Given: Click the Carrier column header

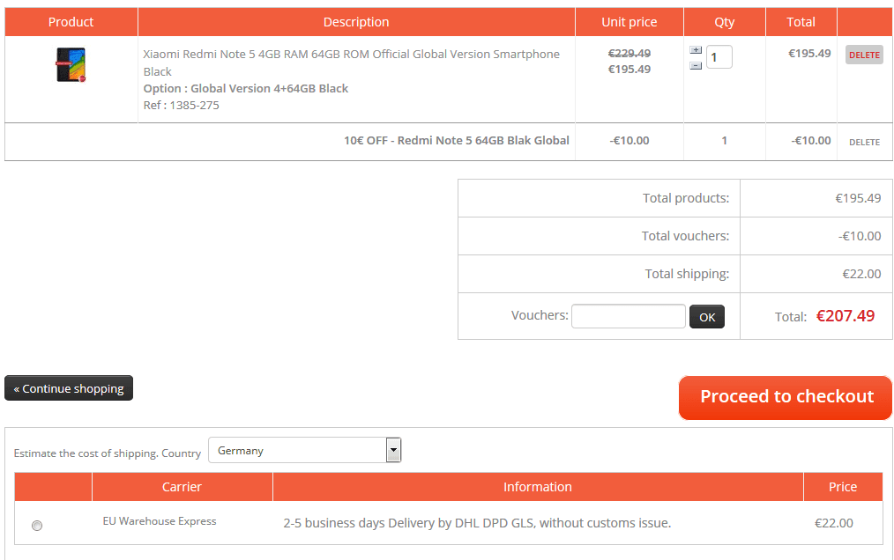Looking at the screenshot, I should [182, 487].
